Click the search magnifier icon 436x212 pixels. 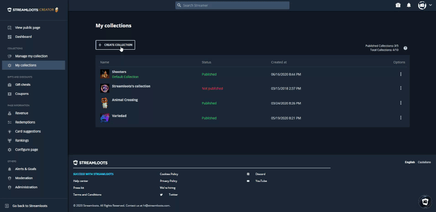[x=179, y=5]
